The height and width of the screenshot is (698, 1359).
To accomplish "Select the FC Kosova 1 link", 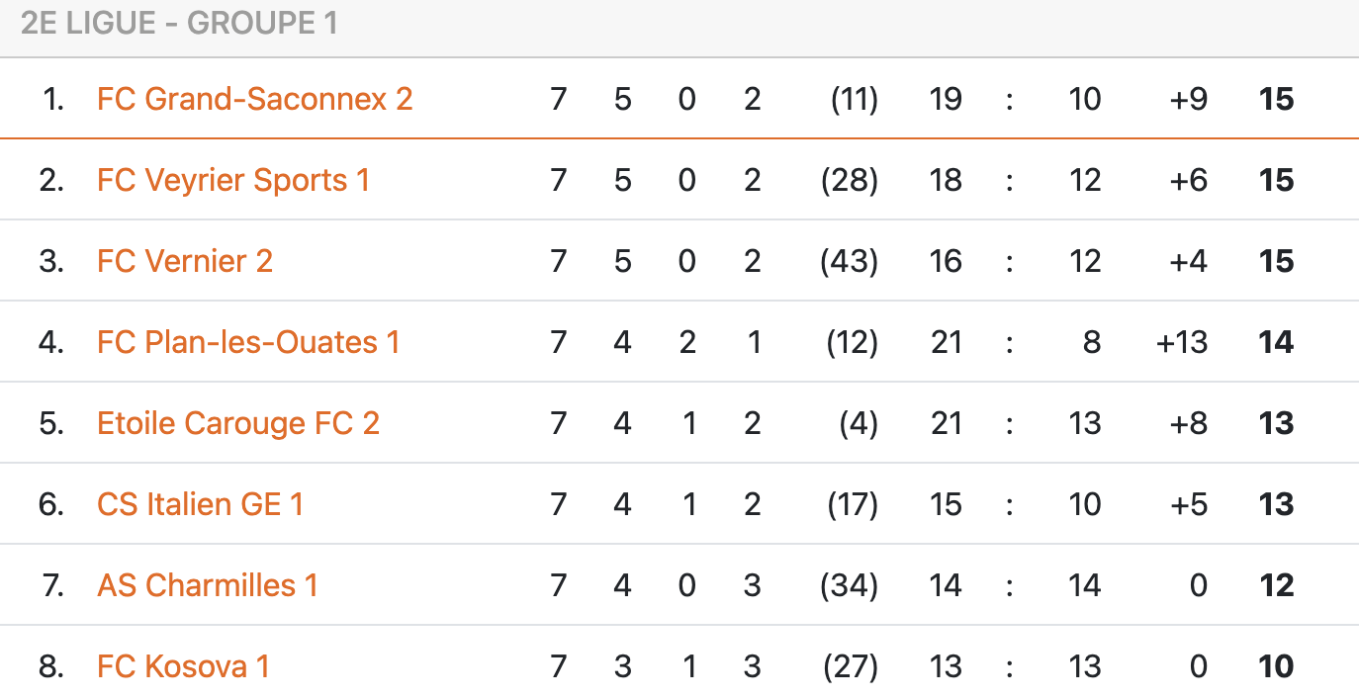I will tap(183, 666).
